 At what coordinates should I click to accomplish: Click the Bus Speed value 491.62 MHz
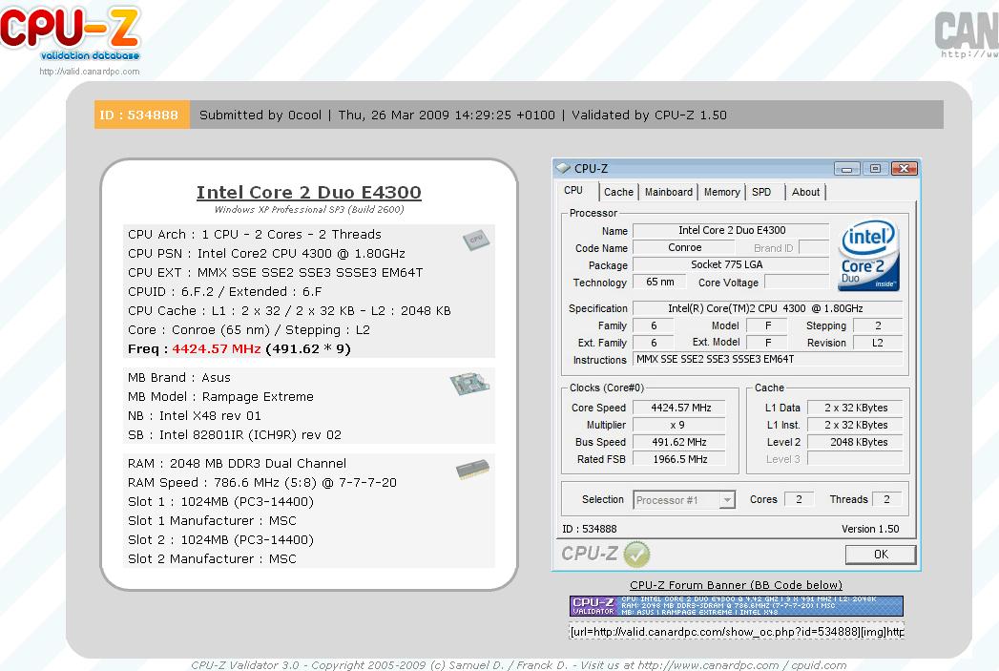(679, 442)
